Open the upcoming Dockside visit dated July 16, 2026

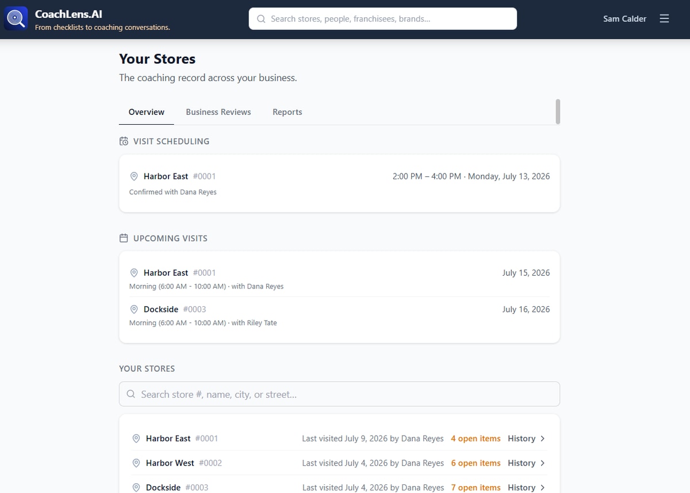coord(339,315)
